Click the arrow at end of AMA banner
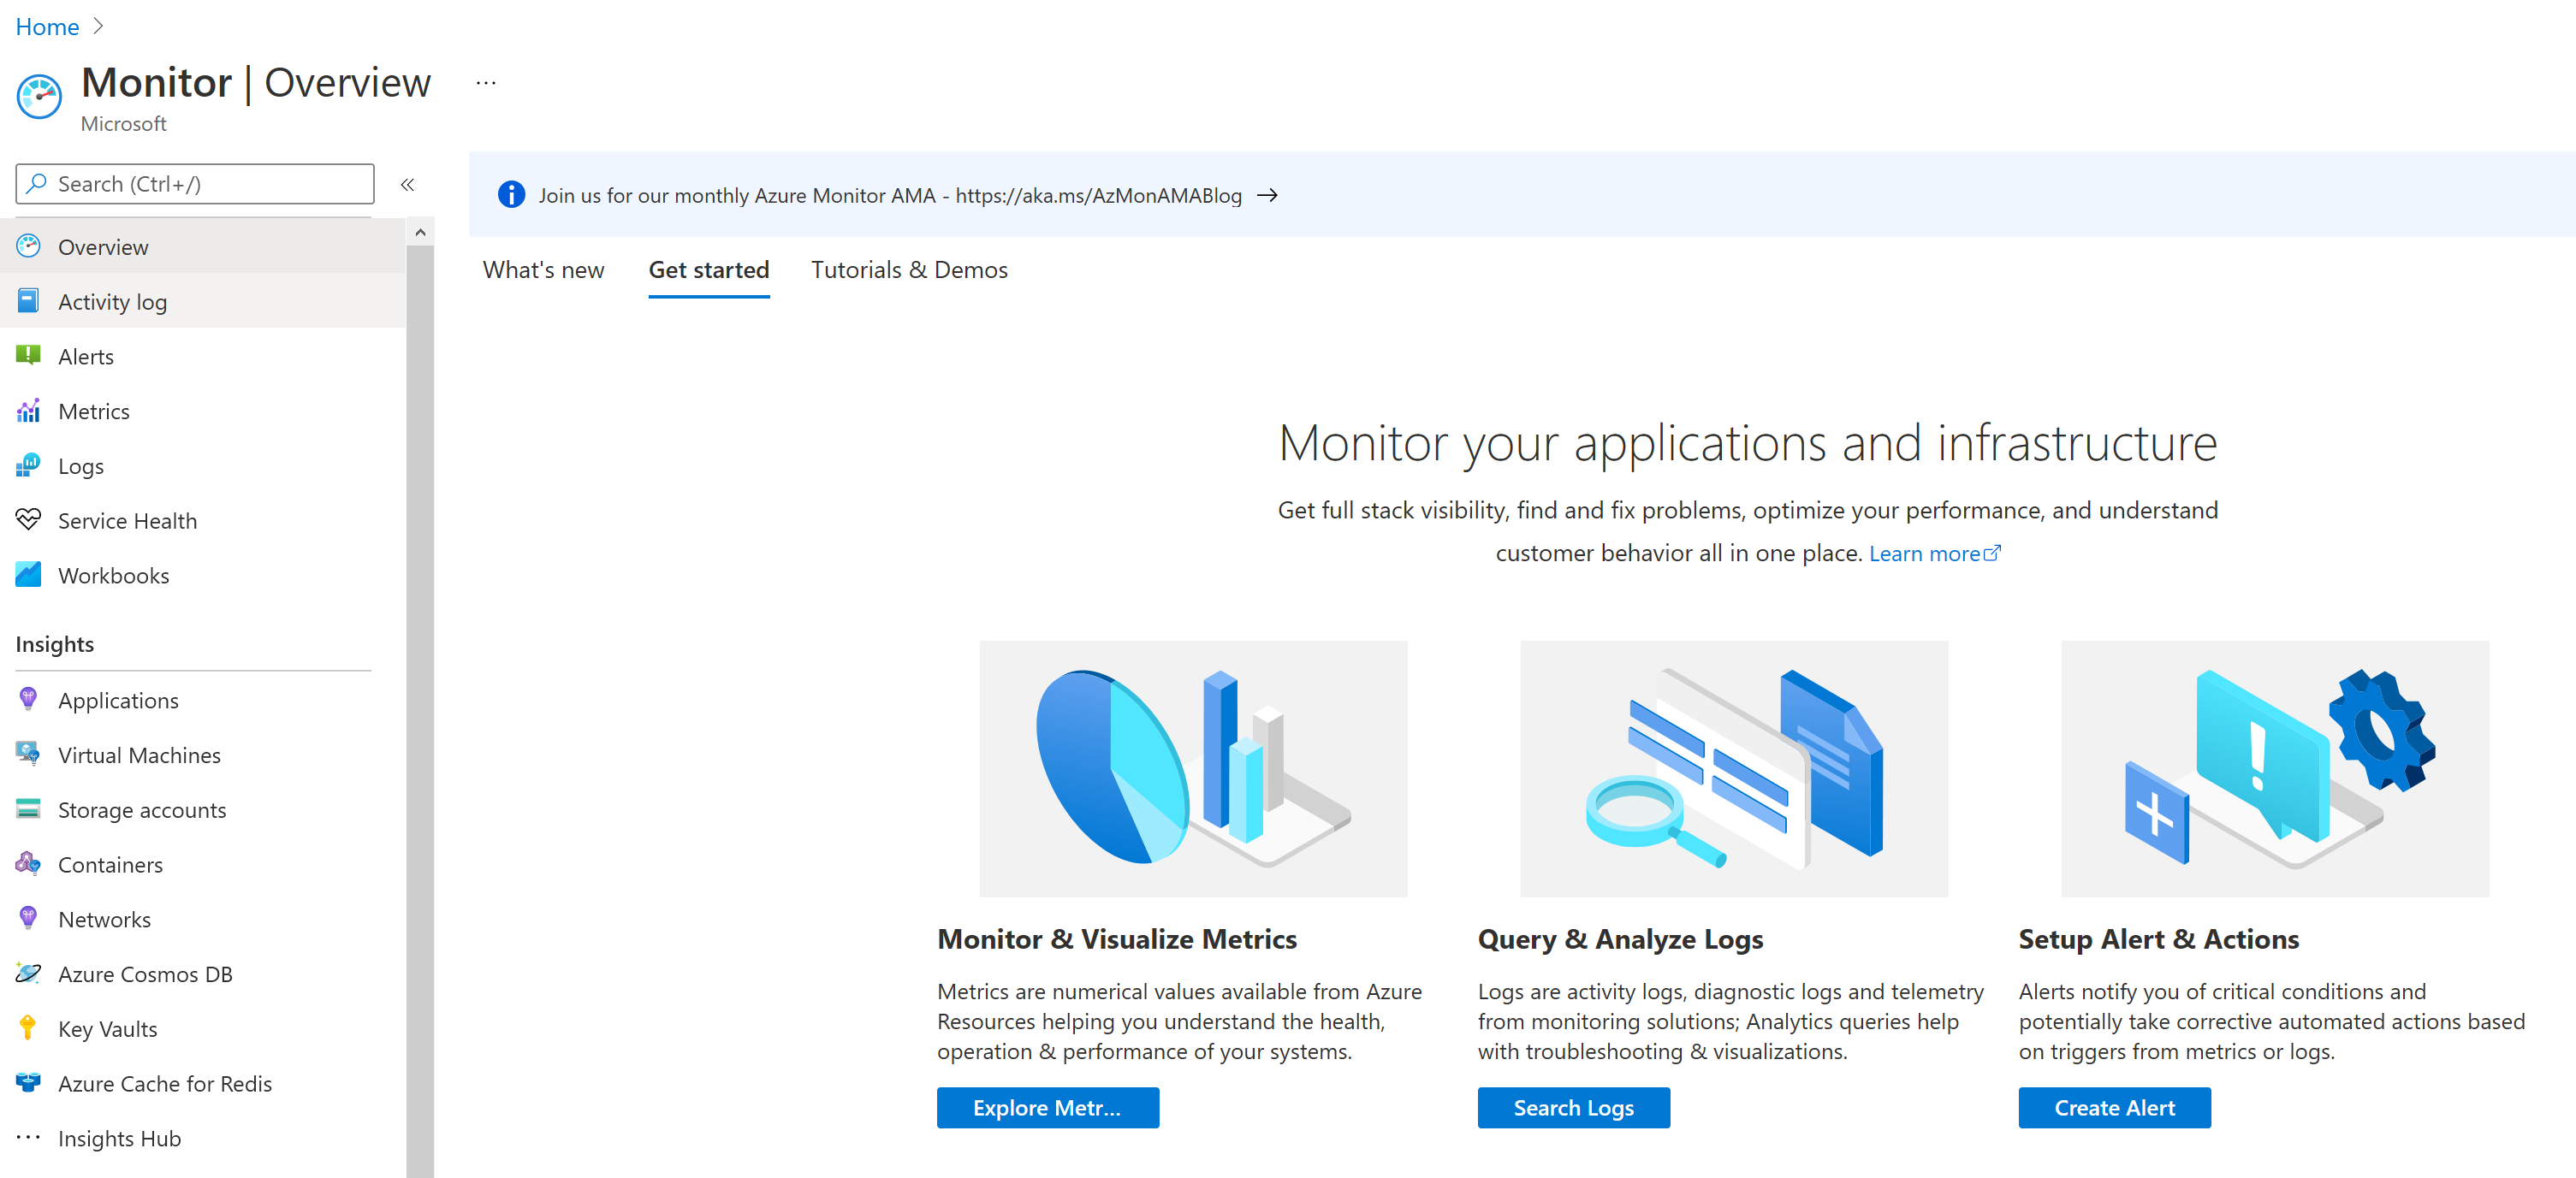This screenshot has width=2576, height=1178. [x=1267, y=195]
